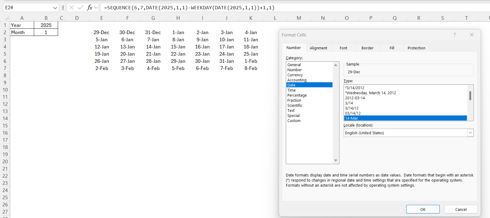Select the cell showing 15-Jan
Screen dimensions: 490x218
[x=178, y=47]
